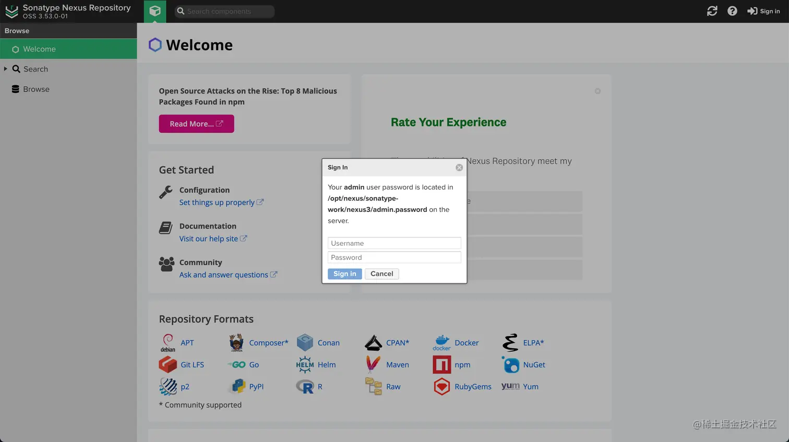Open the Raw format link

click(393, 387)
